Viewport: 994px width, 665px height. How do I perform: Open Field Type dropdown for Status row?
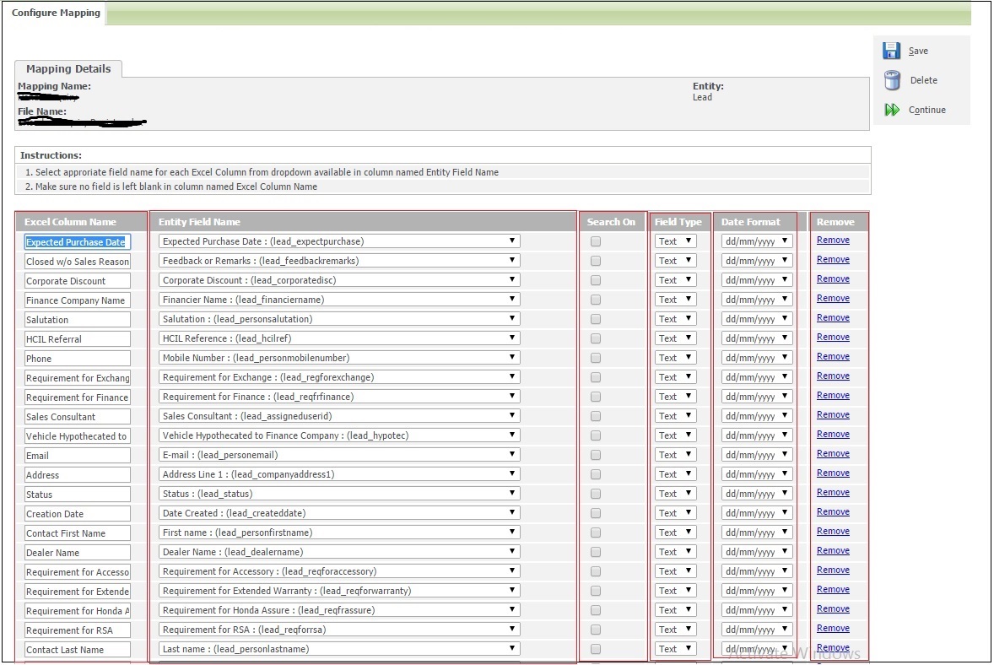675,493
